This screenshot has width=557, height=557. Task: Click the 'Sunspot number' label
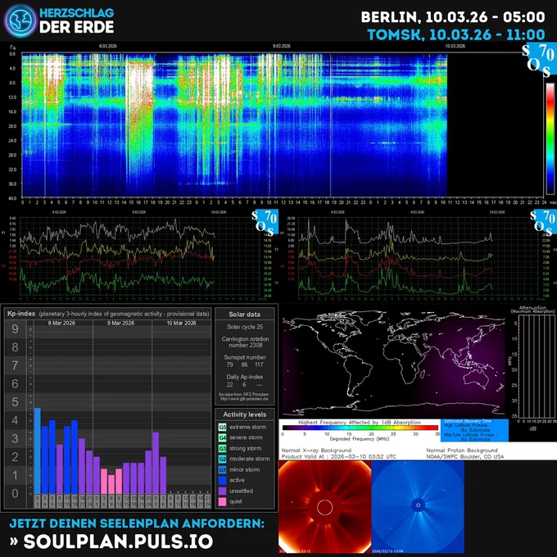(245, 357)
